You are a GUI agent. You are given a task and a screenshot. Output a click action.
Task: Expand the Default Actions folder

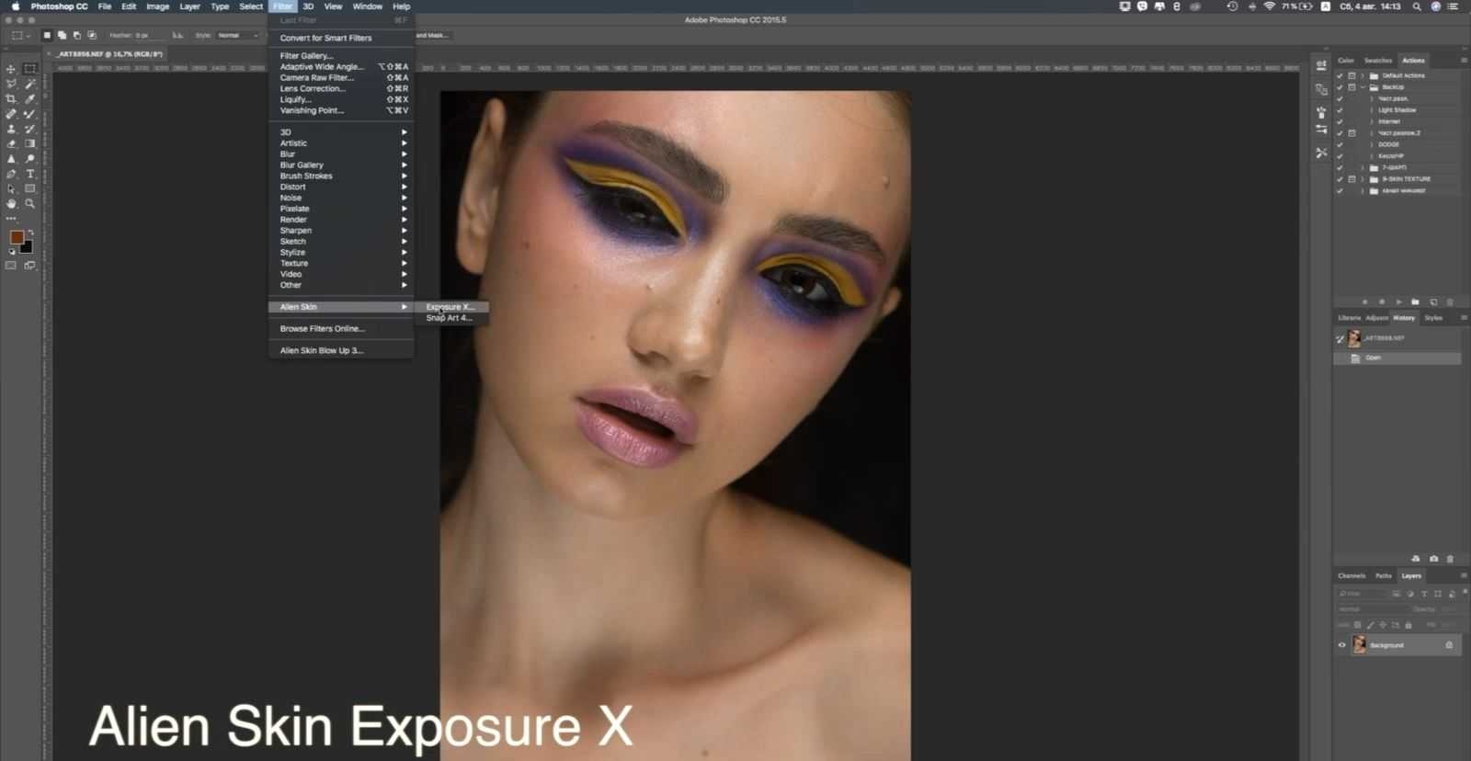coord(1363,75)
